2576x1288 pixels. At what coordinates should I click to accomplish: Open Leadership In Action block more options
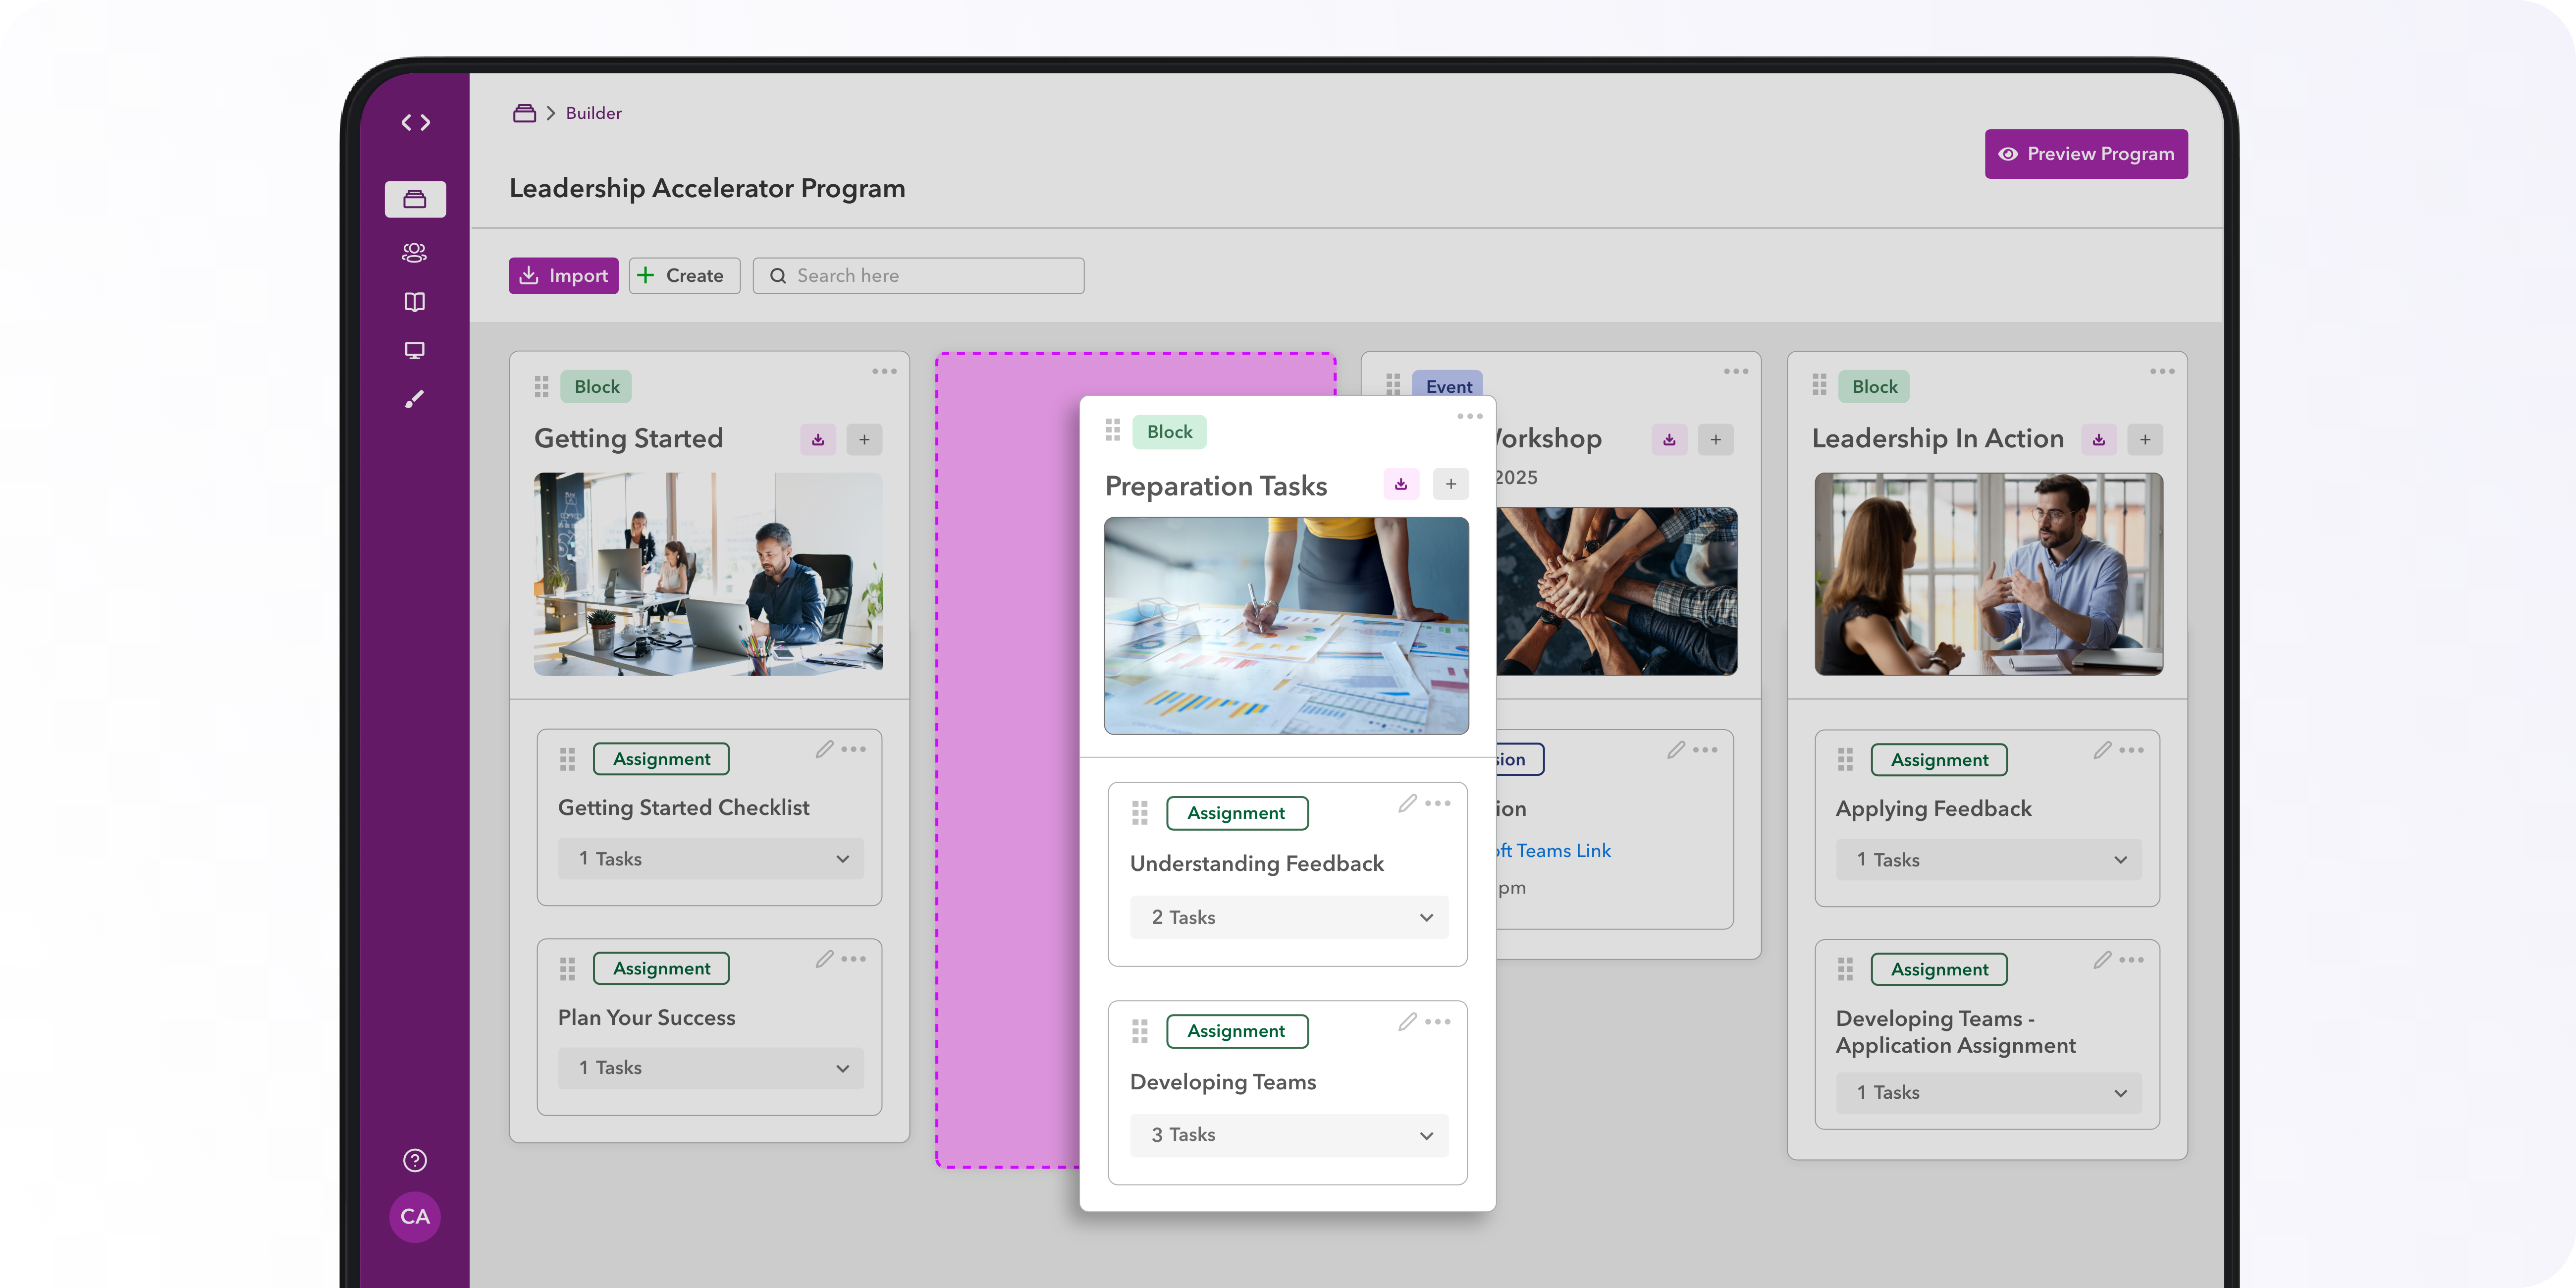pos(2162,371)
